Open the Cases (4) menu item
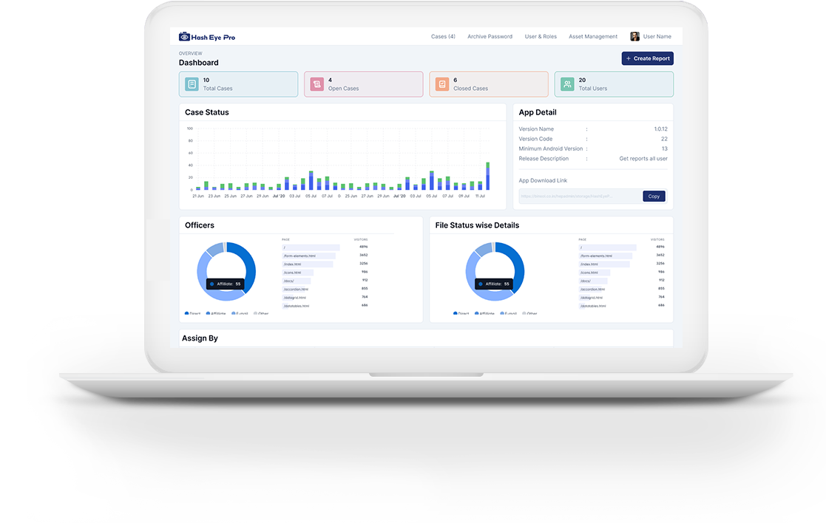826x523 pixels. click(443, 37)
